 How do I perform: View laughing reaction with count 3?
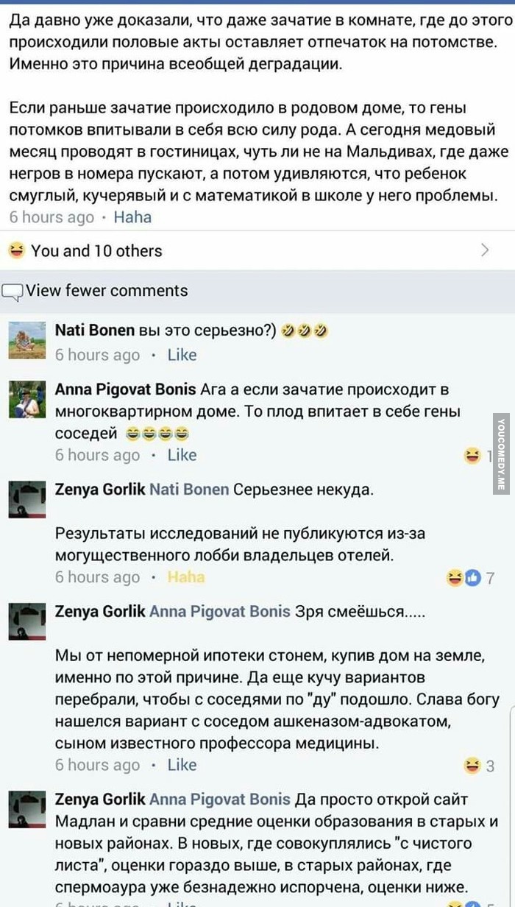point(479,766)
